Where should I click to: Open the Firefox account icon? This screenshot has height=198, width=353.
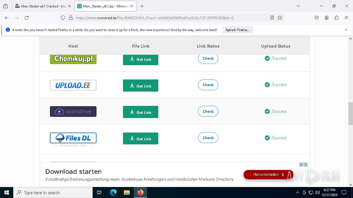(x=327, y=18)
